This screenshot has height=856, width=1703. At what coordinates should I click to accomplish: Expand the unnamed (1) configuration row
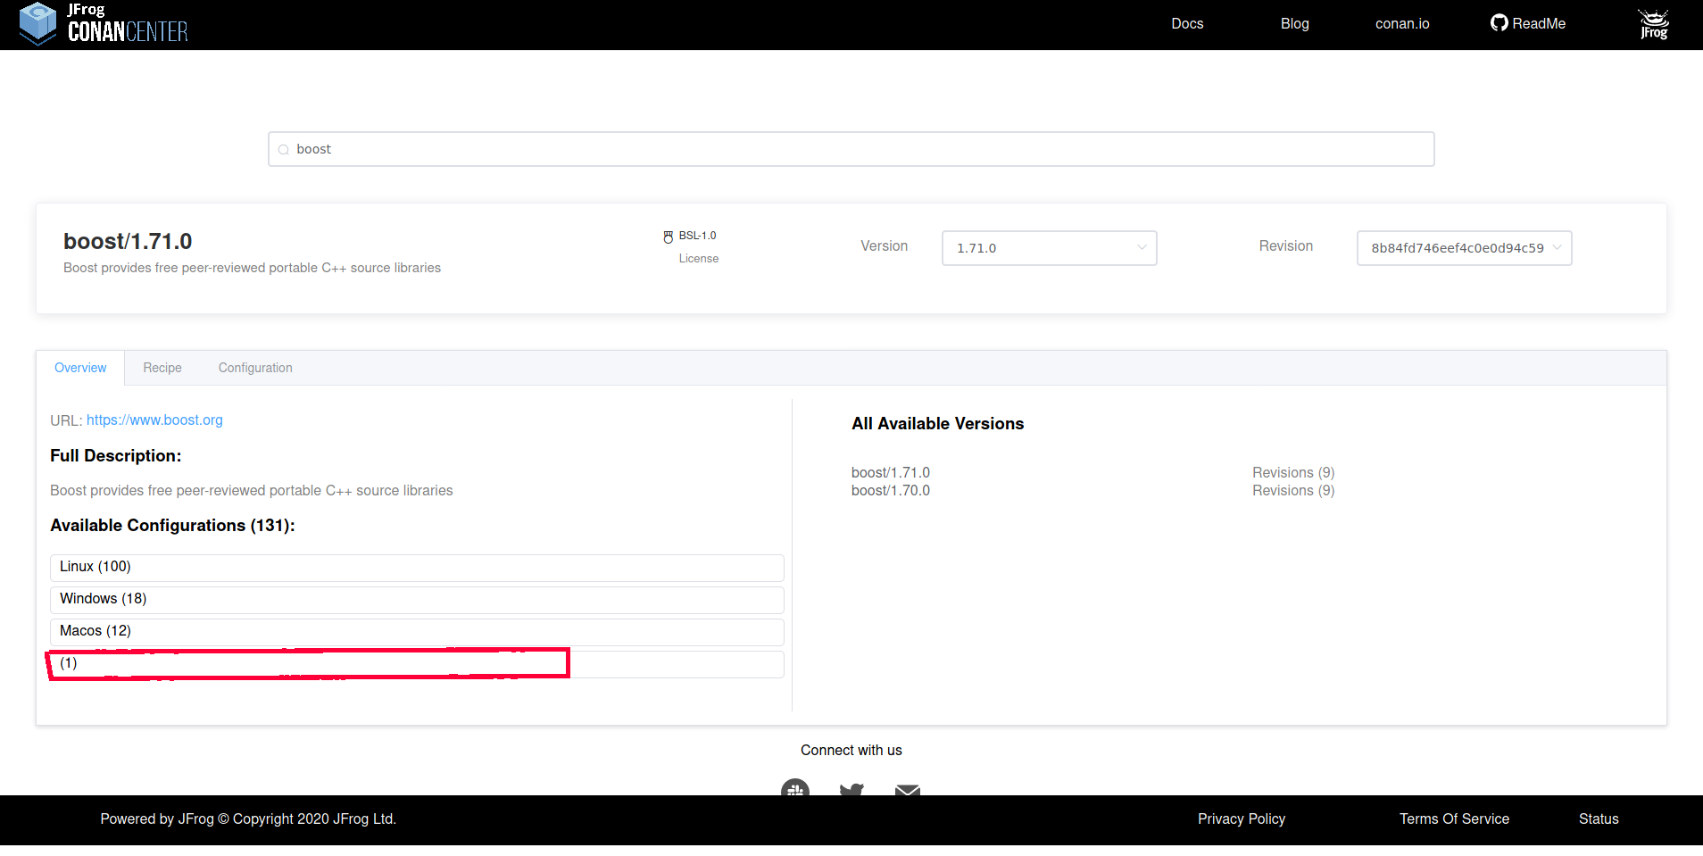pos(417,664)
